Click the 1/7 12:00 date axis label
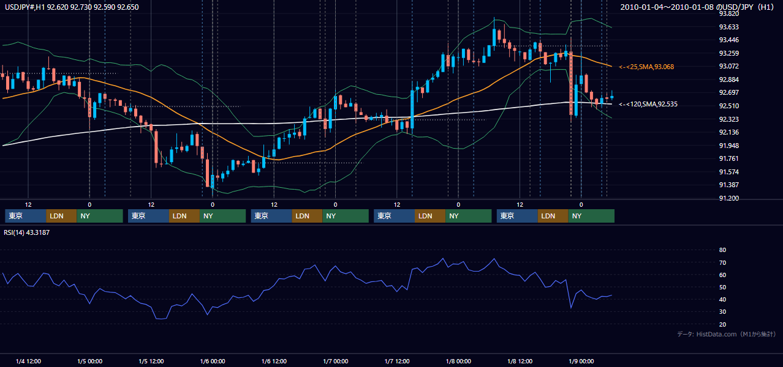The image size is (783, 367). (397, 361)
